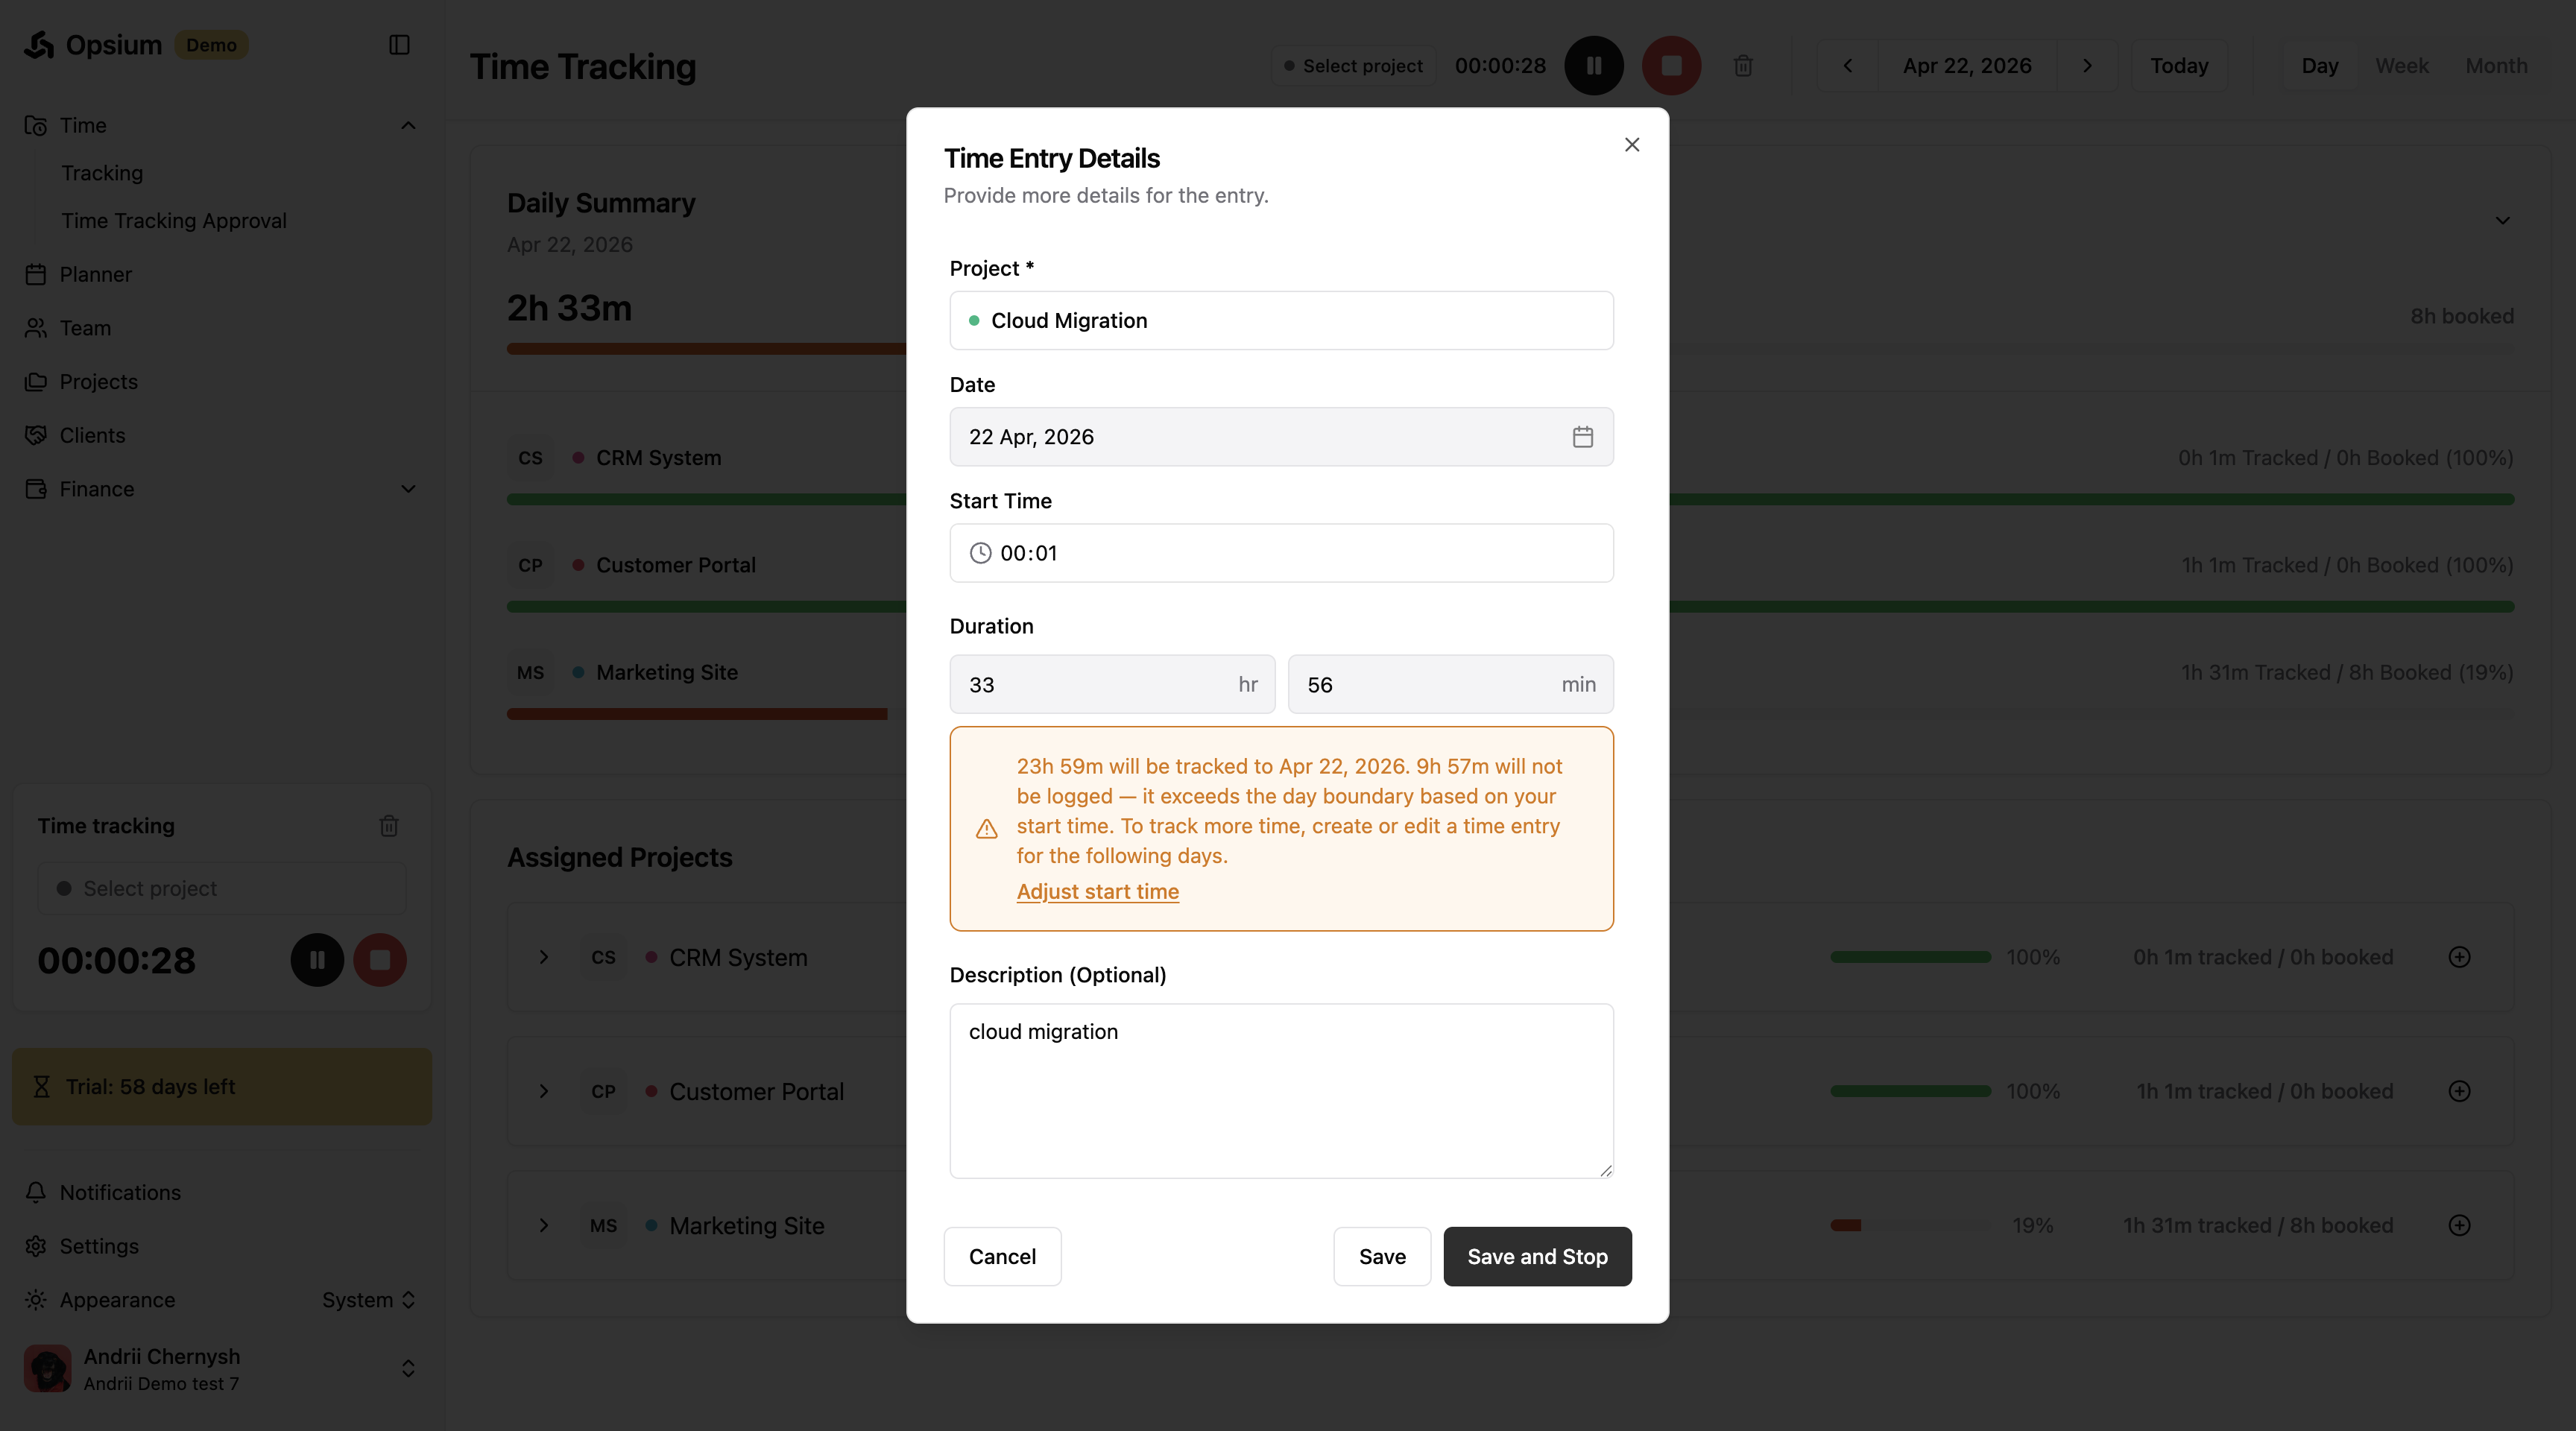The width and height of the screenshot is (2576, 1431).
Task: Add entry to Marketing Site with the plus icon
Action: point(2459,1225)
